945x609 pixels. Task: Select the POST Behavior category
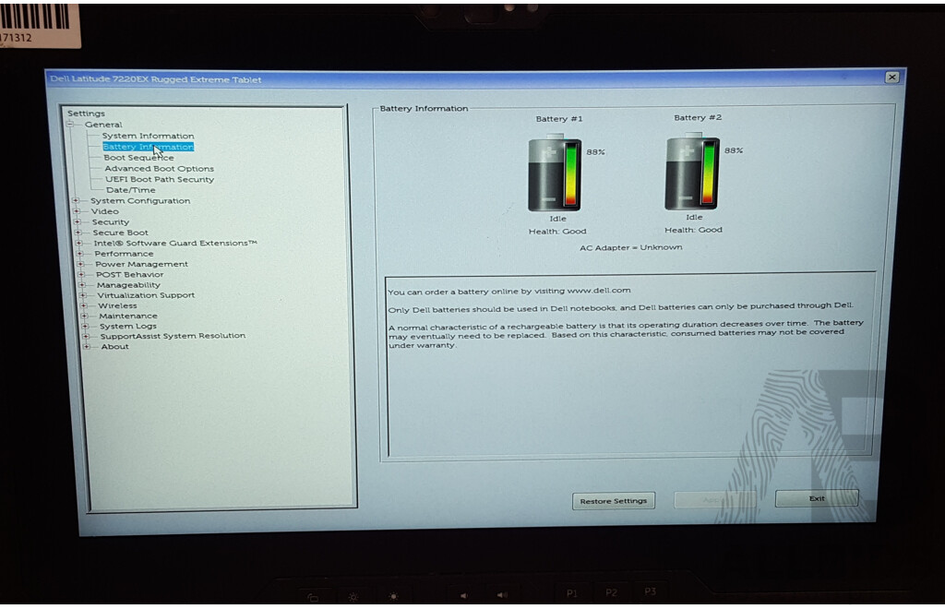pos(129,274)
